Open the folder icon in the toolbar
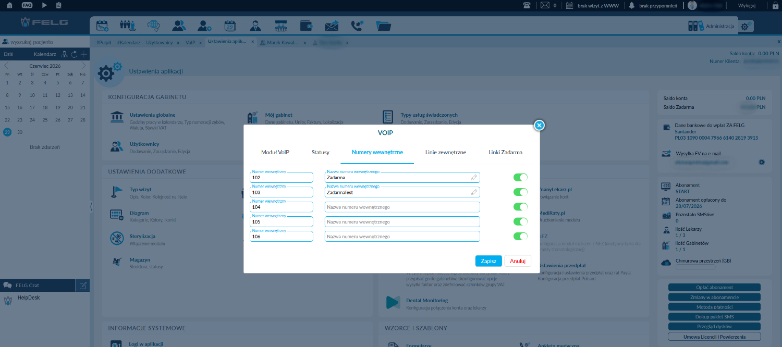This screenshot has height=347, width=782. pos(383,26)
